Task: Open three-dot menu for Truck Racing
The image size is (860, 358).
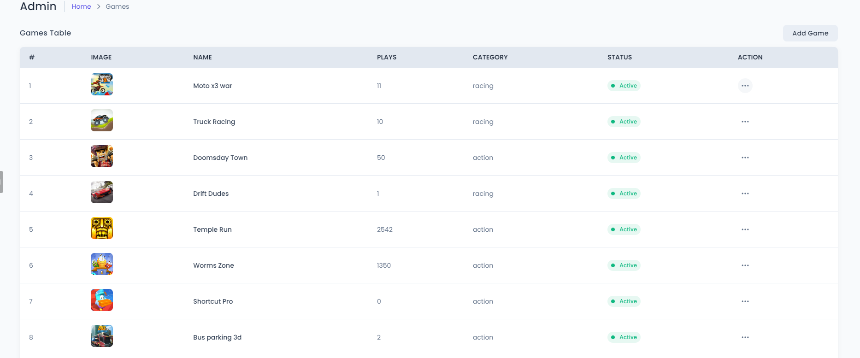Action: click(745, 122)
